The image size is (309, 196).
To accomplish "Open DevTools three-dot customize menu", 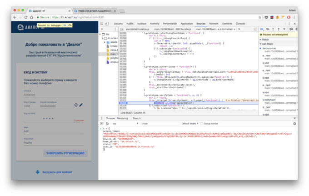I will click(x=289, y=24).
